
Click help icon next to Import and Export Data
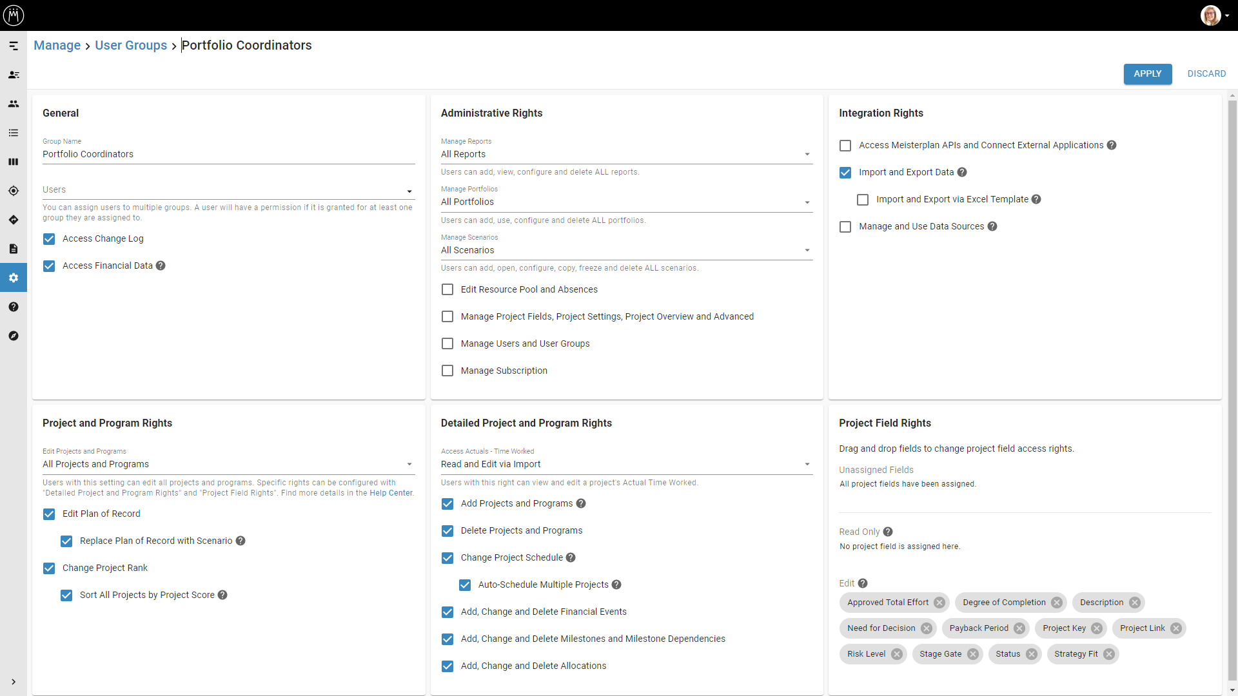click(962, 172)
